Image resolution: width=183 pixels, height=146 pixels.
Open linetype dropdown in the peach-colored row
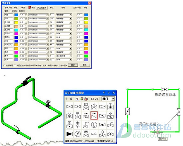[x=47, y=26]
